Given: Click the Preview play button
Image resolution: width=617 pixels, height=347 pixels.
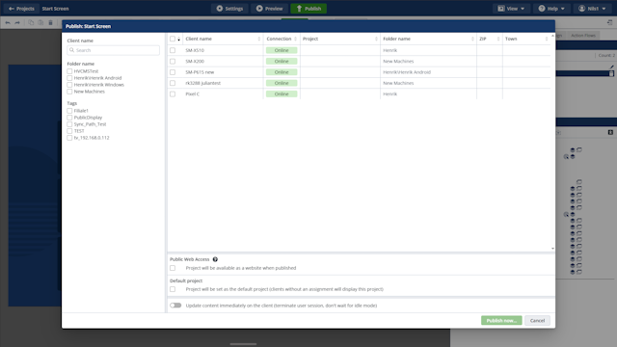Looking at the screenshot, I should pos(270,9).
